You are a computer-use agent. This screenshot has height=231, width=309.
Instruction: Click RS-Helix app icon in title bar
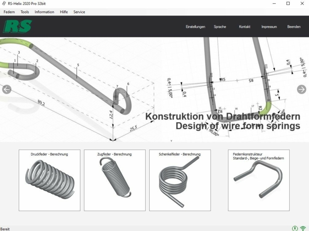[x=4, y=3]
